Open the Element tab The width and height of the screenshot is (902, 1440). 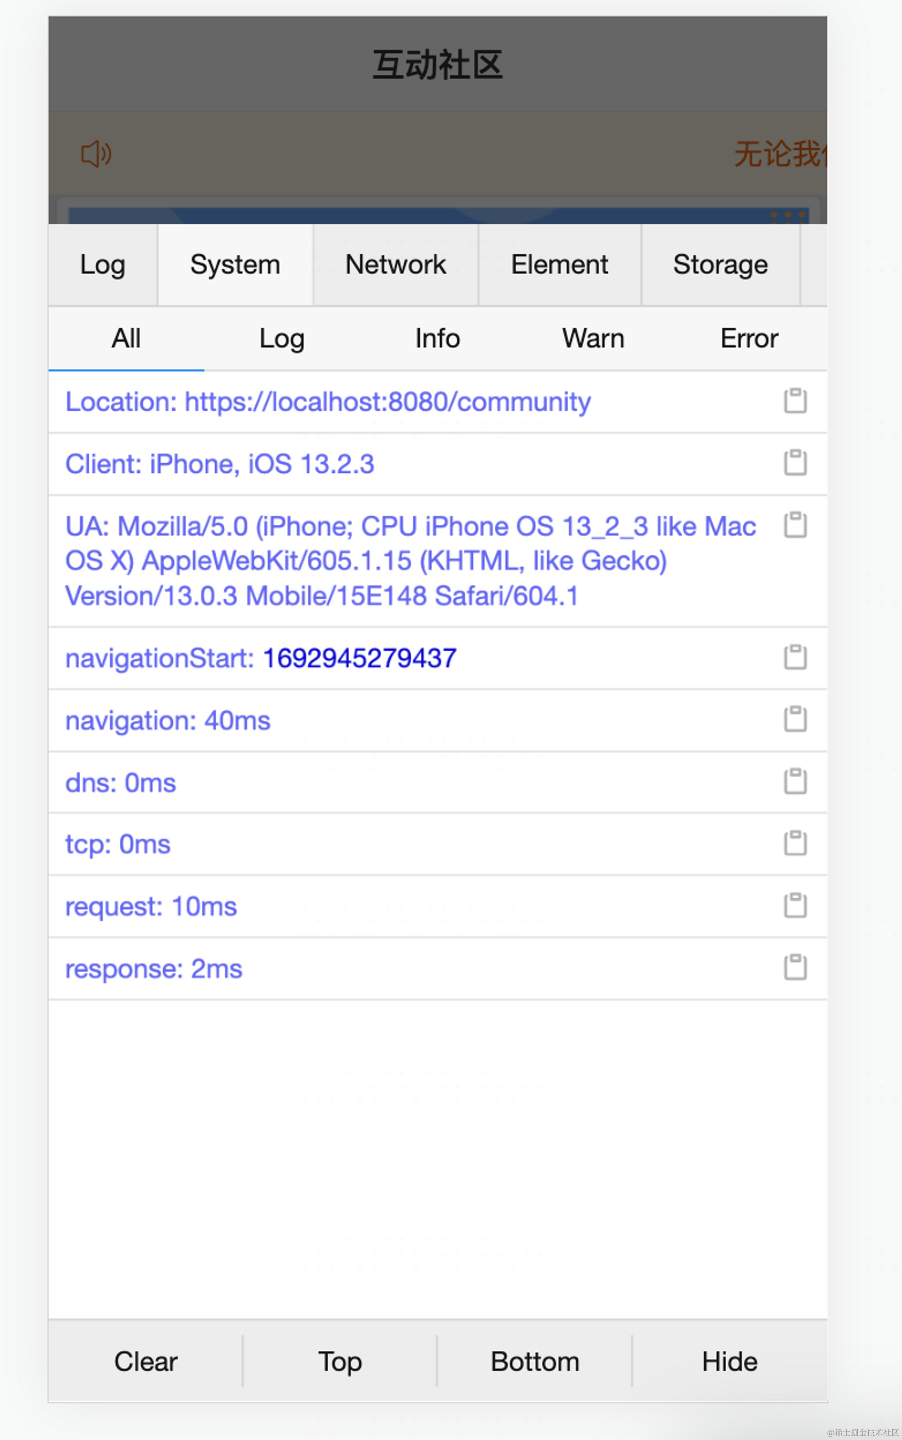[559, 264]
